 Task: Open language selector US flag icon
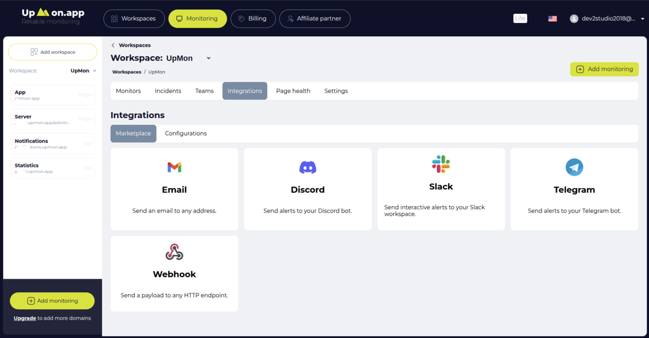552,18
